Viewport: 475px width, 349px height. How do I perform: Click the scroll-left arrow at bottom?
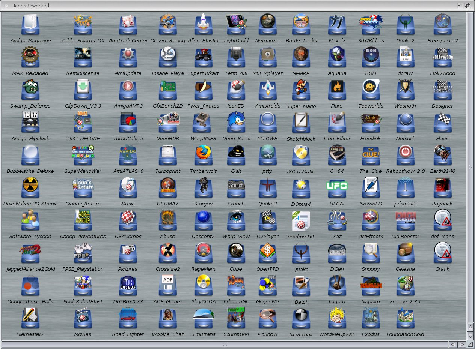click(x=453, y=344)
